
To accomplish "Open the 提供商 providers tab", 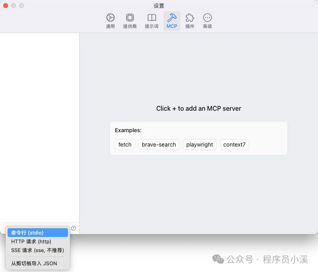I will pos(130,21).
